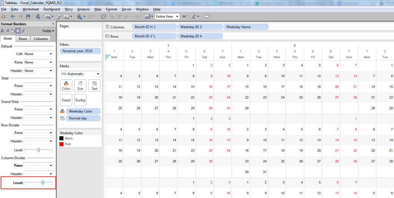Open the File menu
This screenshot has height=198, width=394.
click(x=4, y=9)
